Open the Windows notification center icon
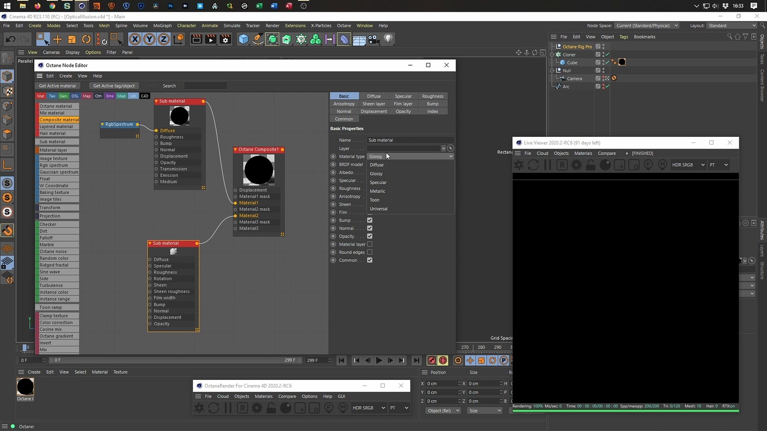This screenshot has height=431, width=767. click(x=754, y=6)
